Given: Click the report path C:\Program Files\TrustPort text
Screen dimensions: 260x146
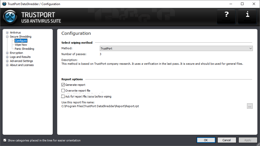Looking at the screenshot, I should coord(100,106).
